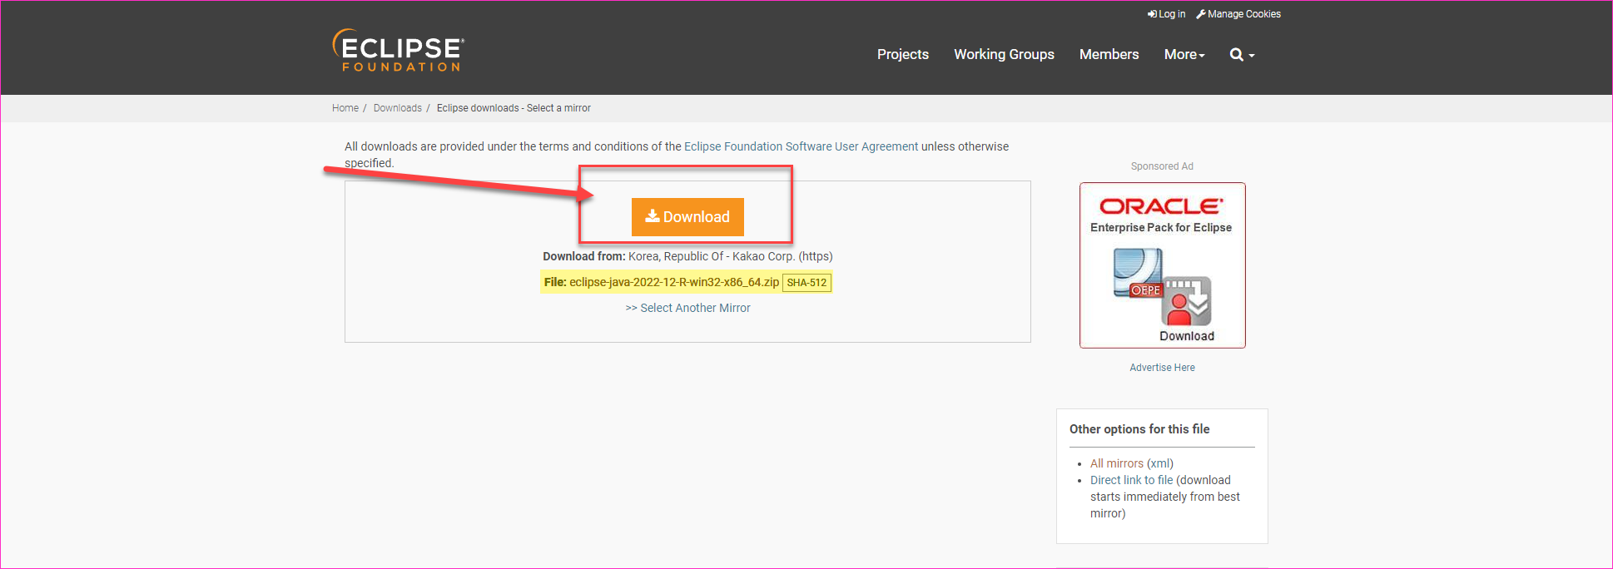Click the Other options for this file heading
The height and width of the screenshot is (569, 1613).
coord(1139,429)
